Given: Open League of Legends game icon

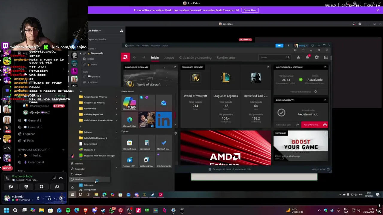Looking at the screenshot, I should 226,78.
